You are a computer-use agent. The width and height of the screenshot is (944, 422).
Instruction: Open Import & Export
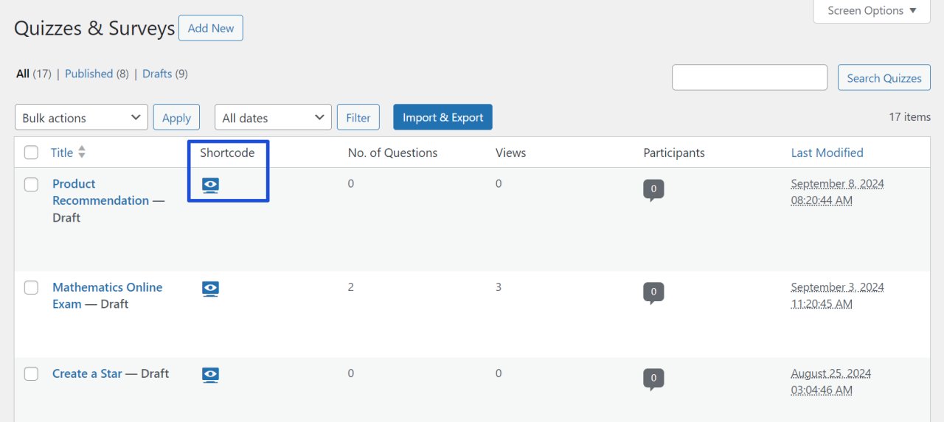click(442, 117)
